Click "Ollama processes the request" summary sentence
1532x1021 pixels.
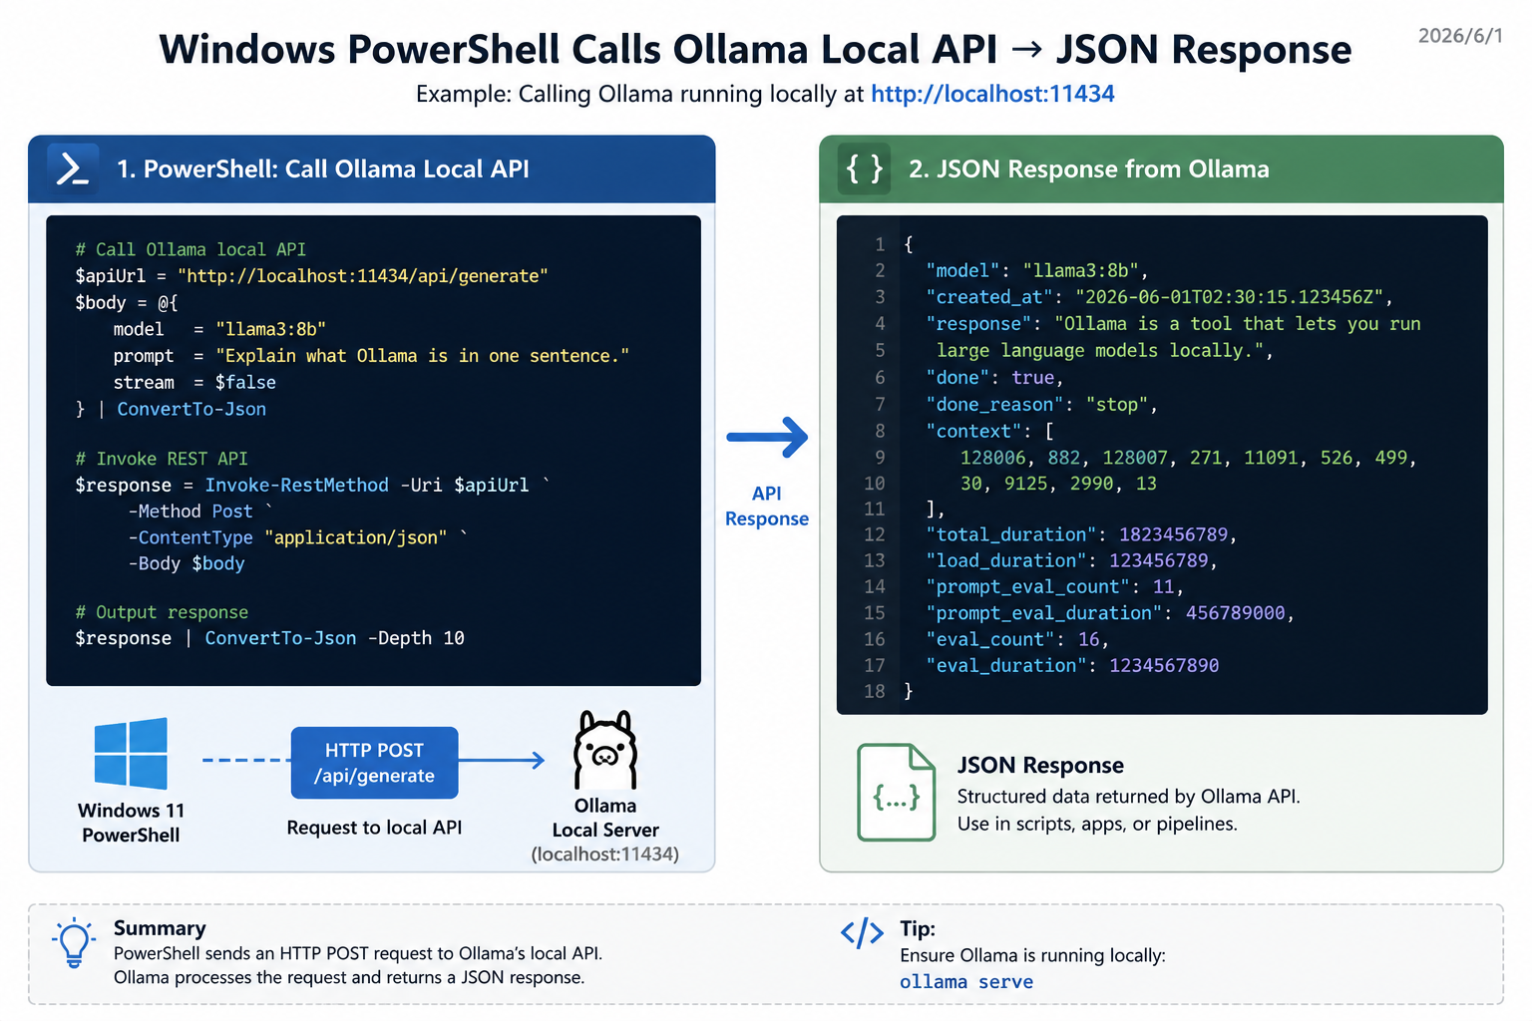click(349, 978)
